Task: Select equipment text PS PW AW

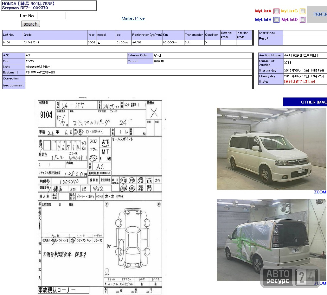Action: click(40, 72)
